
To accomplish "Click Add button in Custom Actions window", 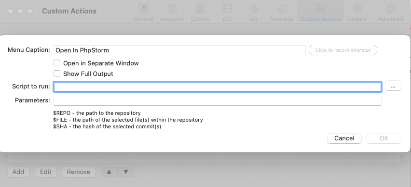I will tap(18, 172).
